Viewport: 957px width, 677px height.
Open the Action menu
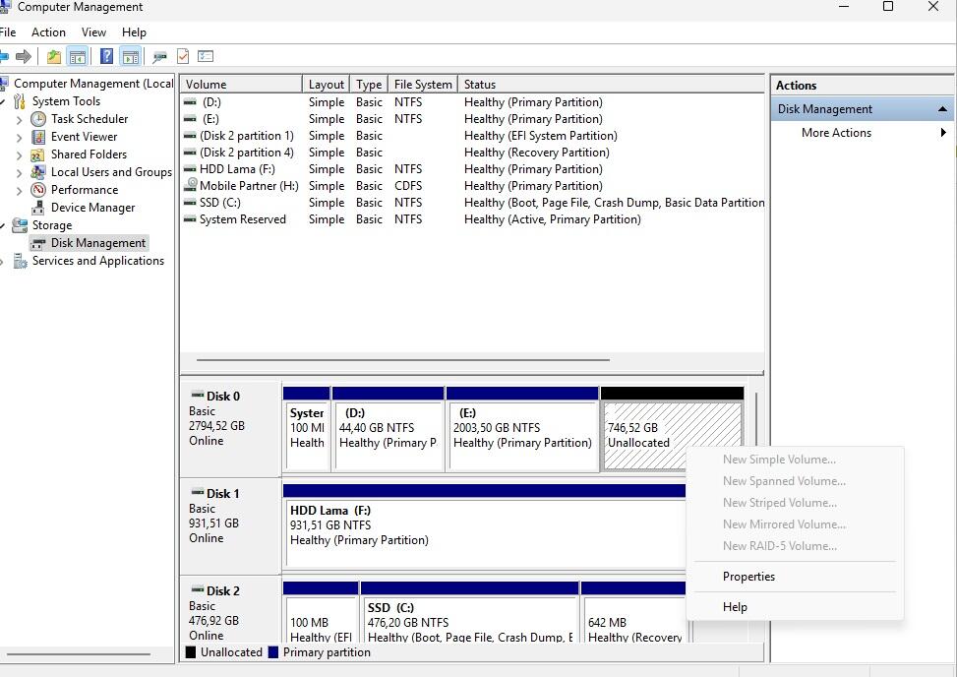pyautogui.click(x=48, y=31)
